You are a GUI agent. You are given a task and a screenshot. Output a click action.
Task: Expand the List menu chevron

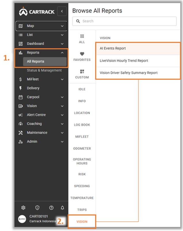(x=62, y=35)
